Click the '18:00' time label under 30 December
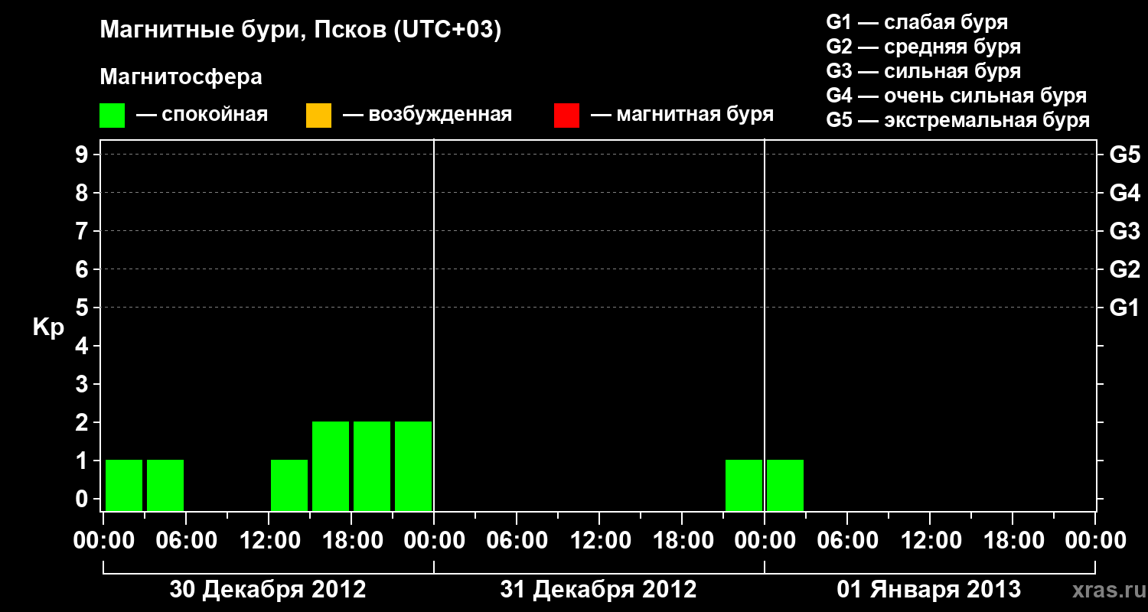Viewport: 1148px width, 612px height. (x=351, y=541)
